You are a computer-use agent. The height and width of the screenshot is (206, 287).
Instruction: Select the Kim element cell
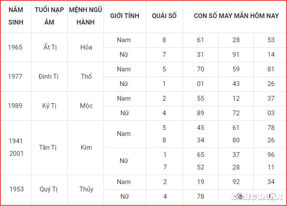point(86,148)
